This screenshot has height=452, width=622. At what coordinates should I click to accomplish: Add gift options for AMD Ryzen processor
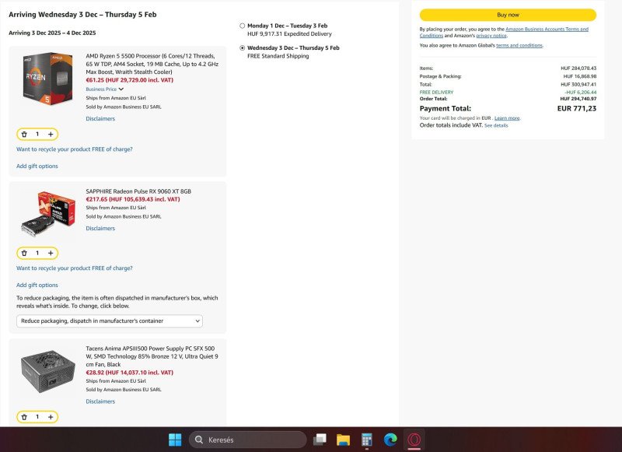pos(37,166)
